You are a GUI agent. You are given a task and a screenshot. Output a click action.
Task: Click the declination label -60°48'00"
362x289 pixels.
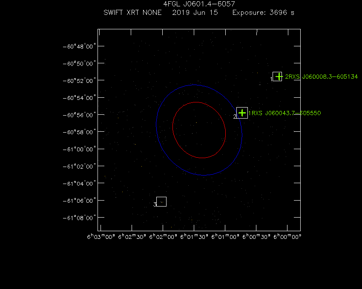[79, 47]
